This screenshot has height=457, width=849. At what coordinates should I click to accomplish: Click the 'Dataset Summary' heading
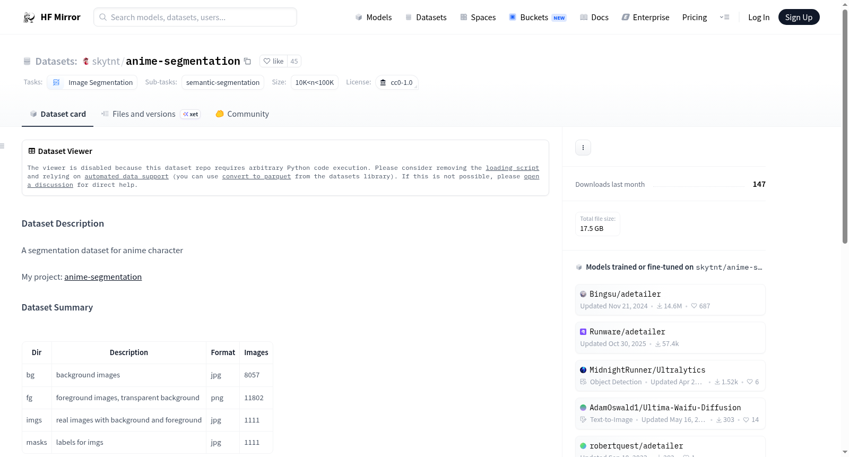tap(57, 307)
